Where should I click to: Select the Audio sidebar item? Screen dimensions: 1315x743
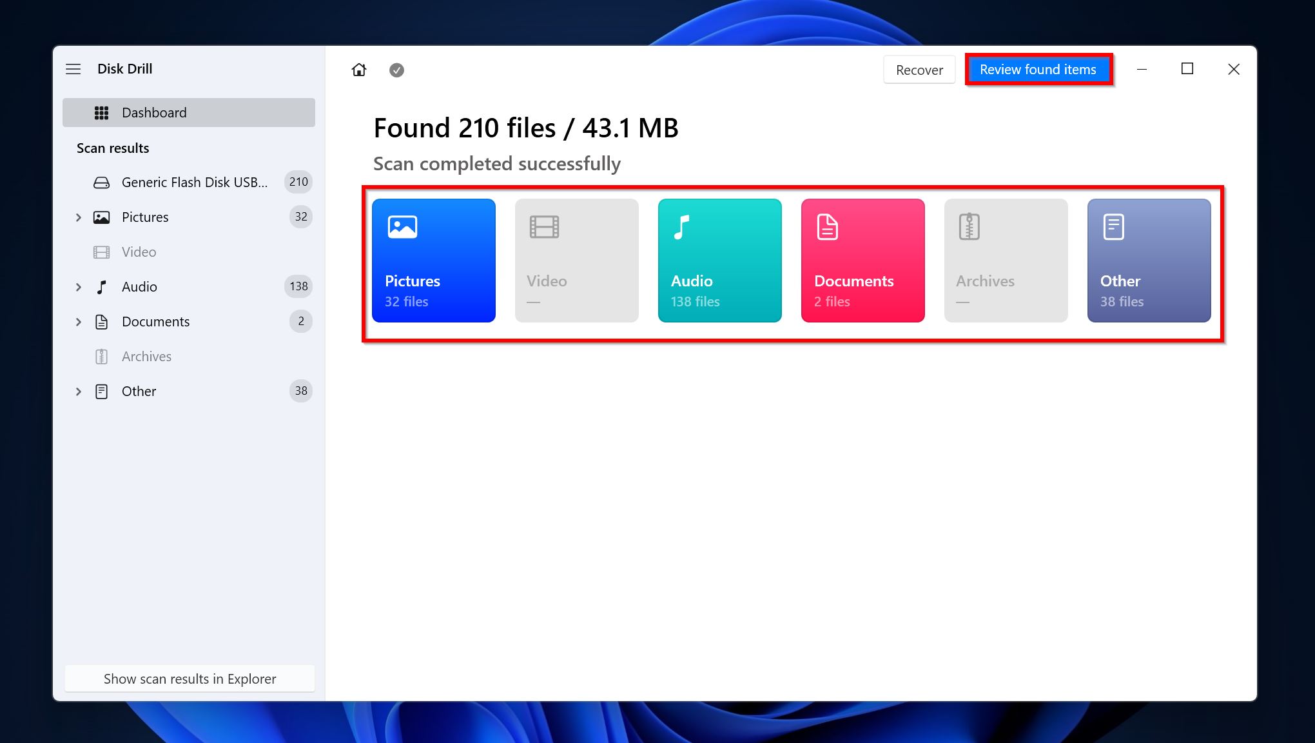point(139,286)
